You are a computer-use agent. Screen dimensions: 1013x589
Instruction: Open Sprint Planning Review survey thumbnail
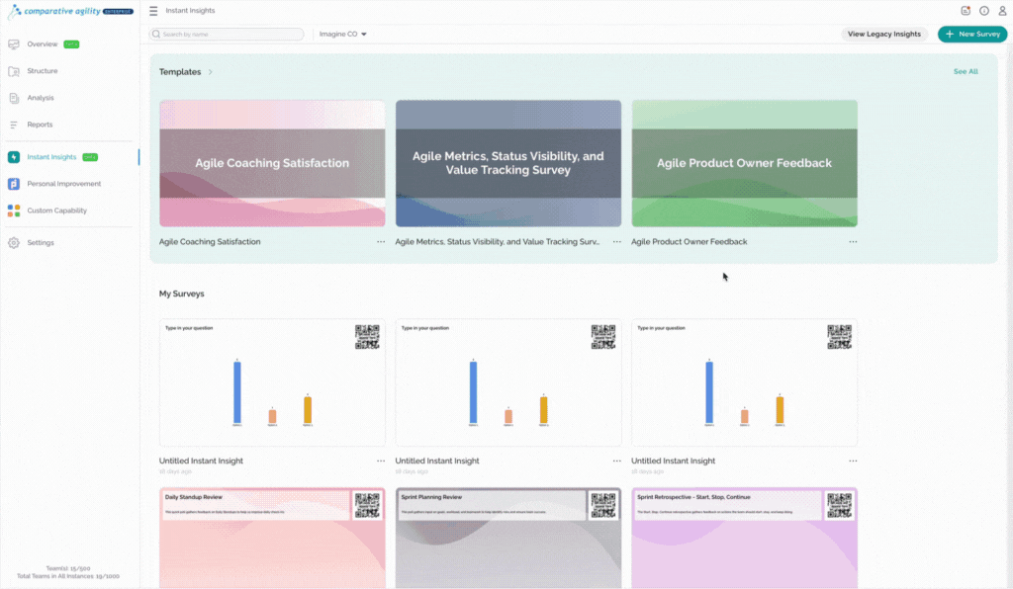(x=508, y=538)
